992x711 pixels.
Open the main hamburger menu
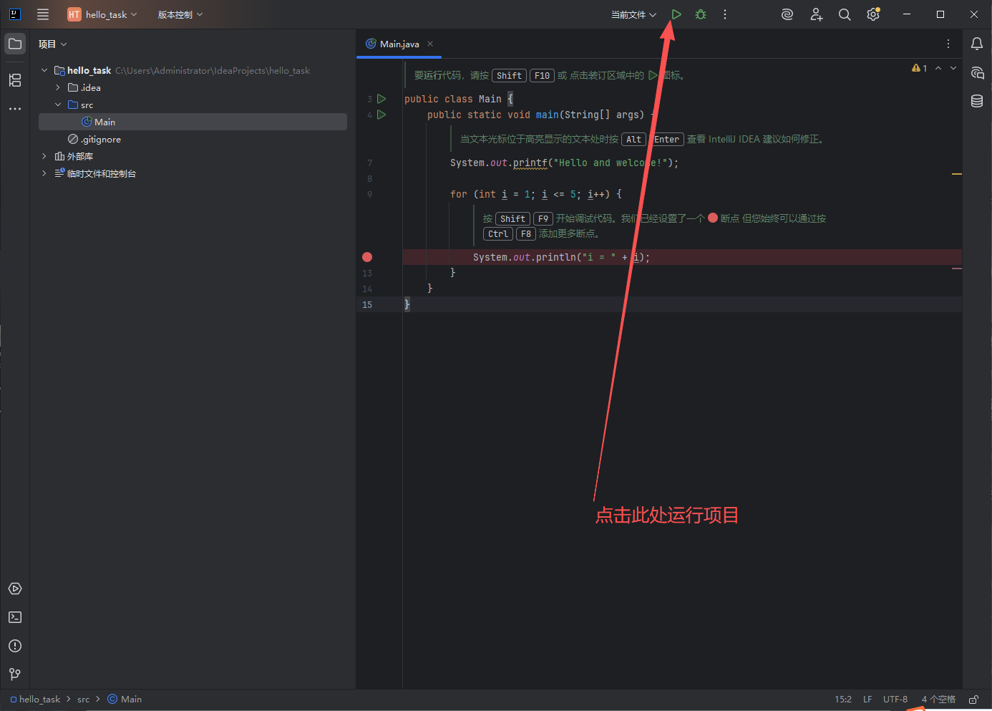(43, 14)
